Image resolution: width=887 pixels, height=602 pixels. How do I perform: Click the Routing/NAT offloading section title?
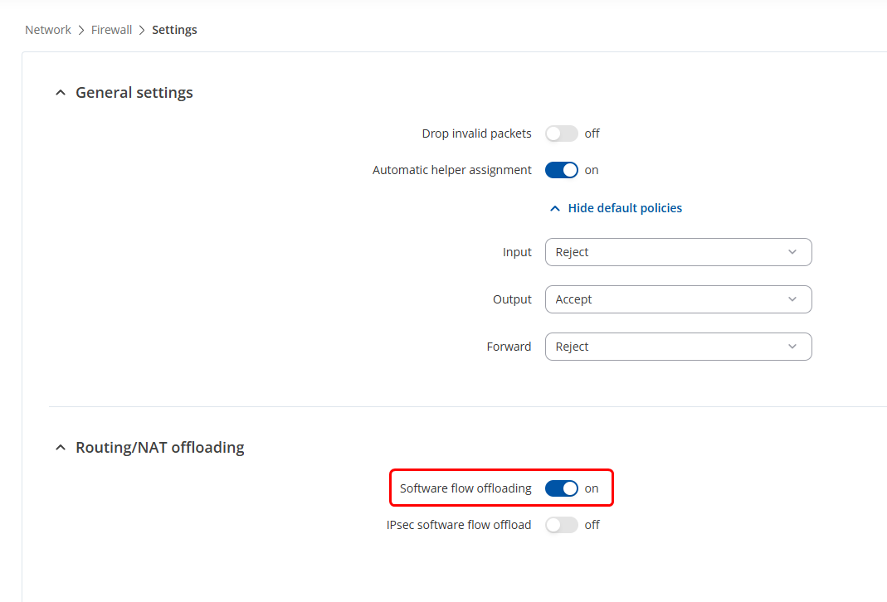click(160, 448)
